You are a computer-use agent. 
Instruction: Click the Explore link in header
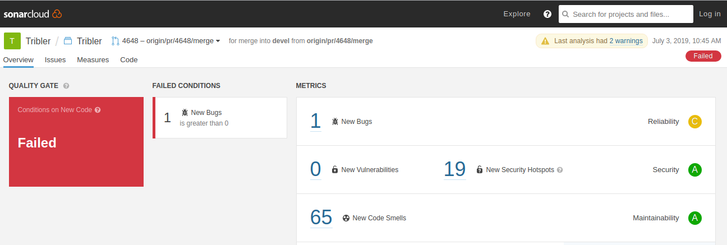517,14
